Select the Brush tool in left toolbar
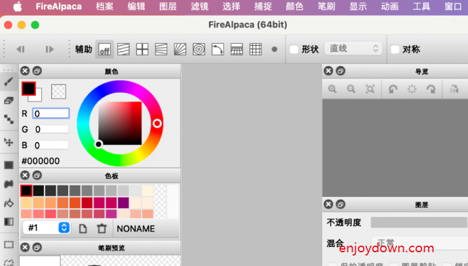Image resolution: width=468 pixels, height=266 pixels. 9,81
